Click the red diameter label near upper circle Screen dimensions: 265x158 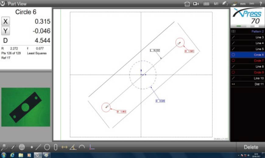pos(189,51)
